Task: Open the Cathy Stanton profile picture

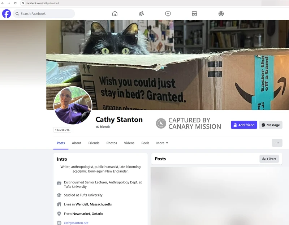Action: [73, 105]
